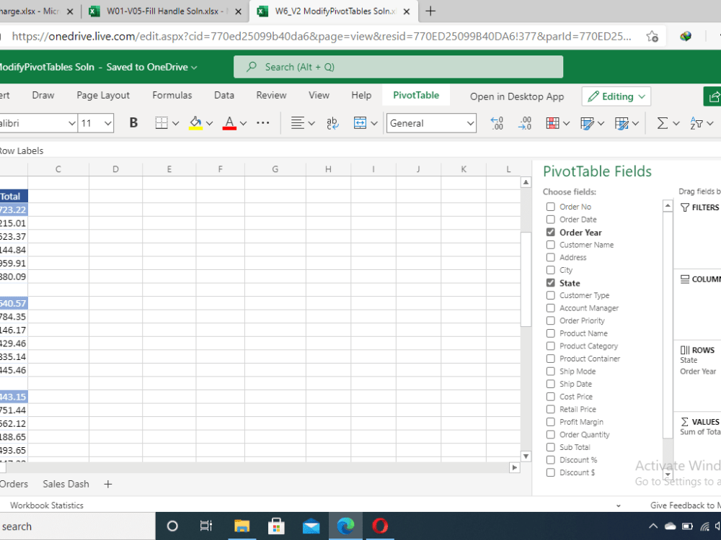The width and height of the screenshot is (721, 540).
Task: Click Open in Desktop App
Action: click(x=517, y=96)
